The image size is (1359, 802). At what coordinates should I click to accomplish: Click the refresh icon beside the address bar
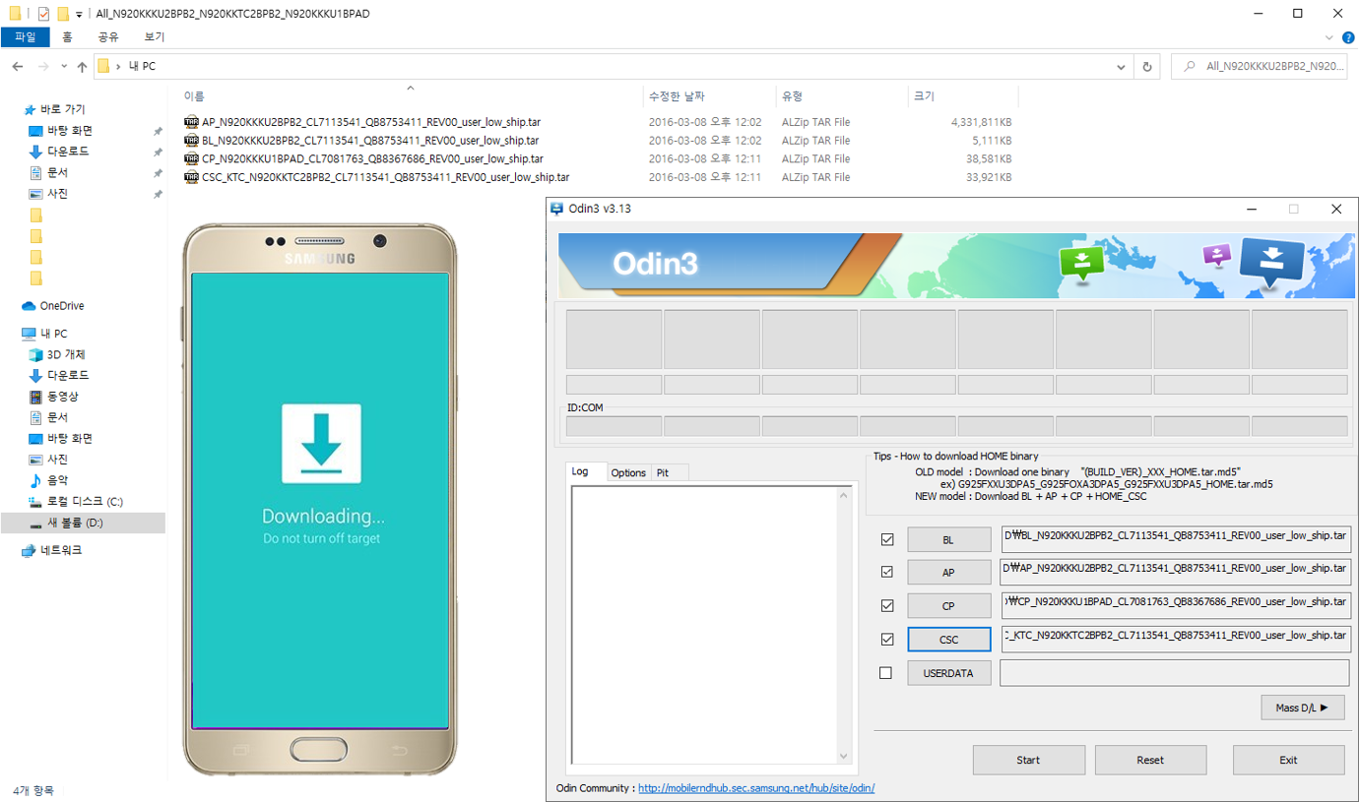pyautogui.click(x=1146, y=67)
